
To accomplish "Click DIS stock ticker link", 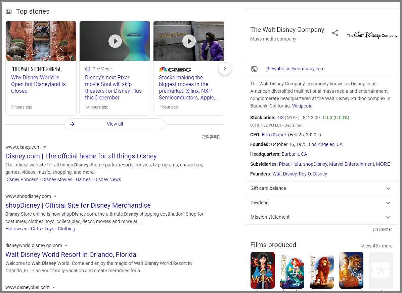I will click(280, 118).
